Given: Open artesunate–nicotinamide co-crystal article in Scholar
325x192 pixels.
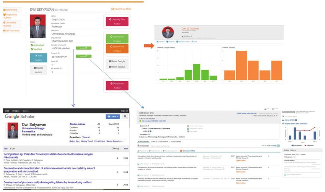Looking at the screenshot, I should (x=49, y=169).
